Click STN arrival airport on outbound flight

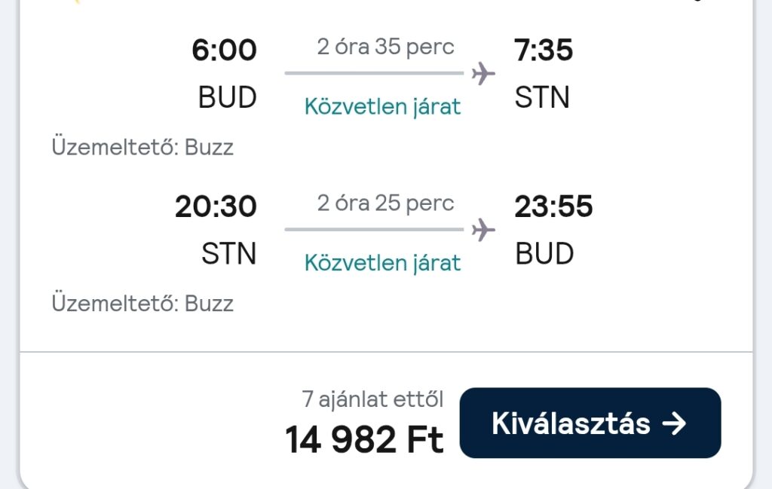coord(542,97)
